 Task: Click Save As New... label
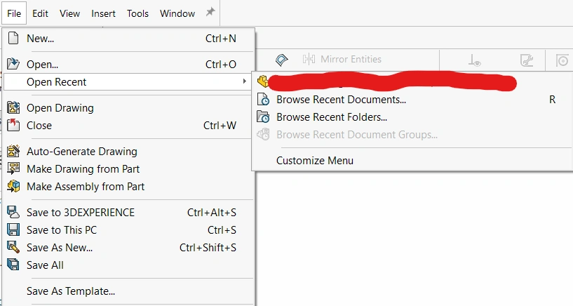[x=60, y=248]
